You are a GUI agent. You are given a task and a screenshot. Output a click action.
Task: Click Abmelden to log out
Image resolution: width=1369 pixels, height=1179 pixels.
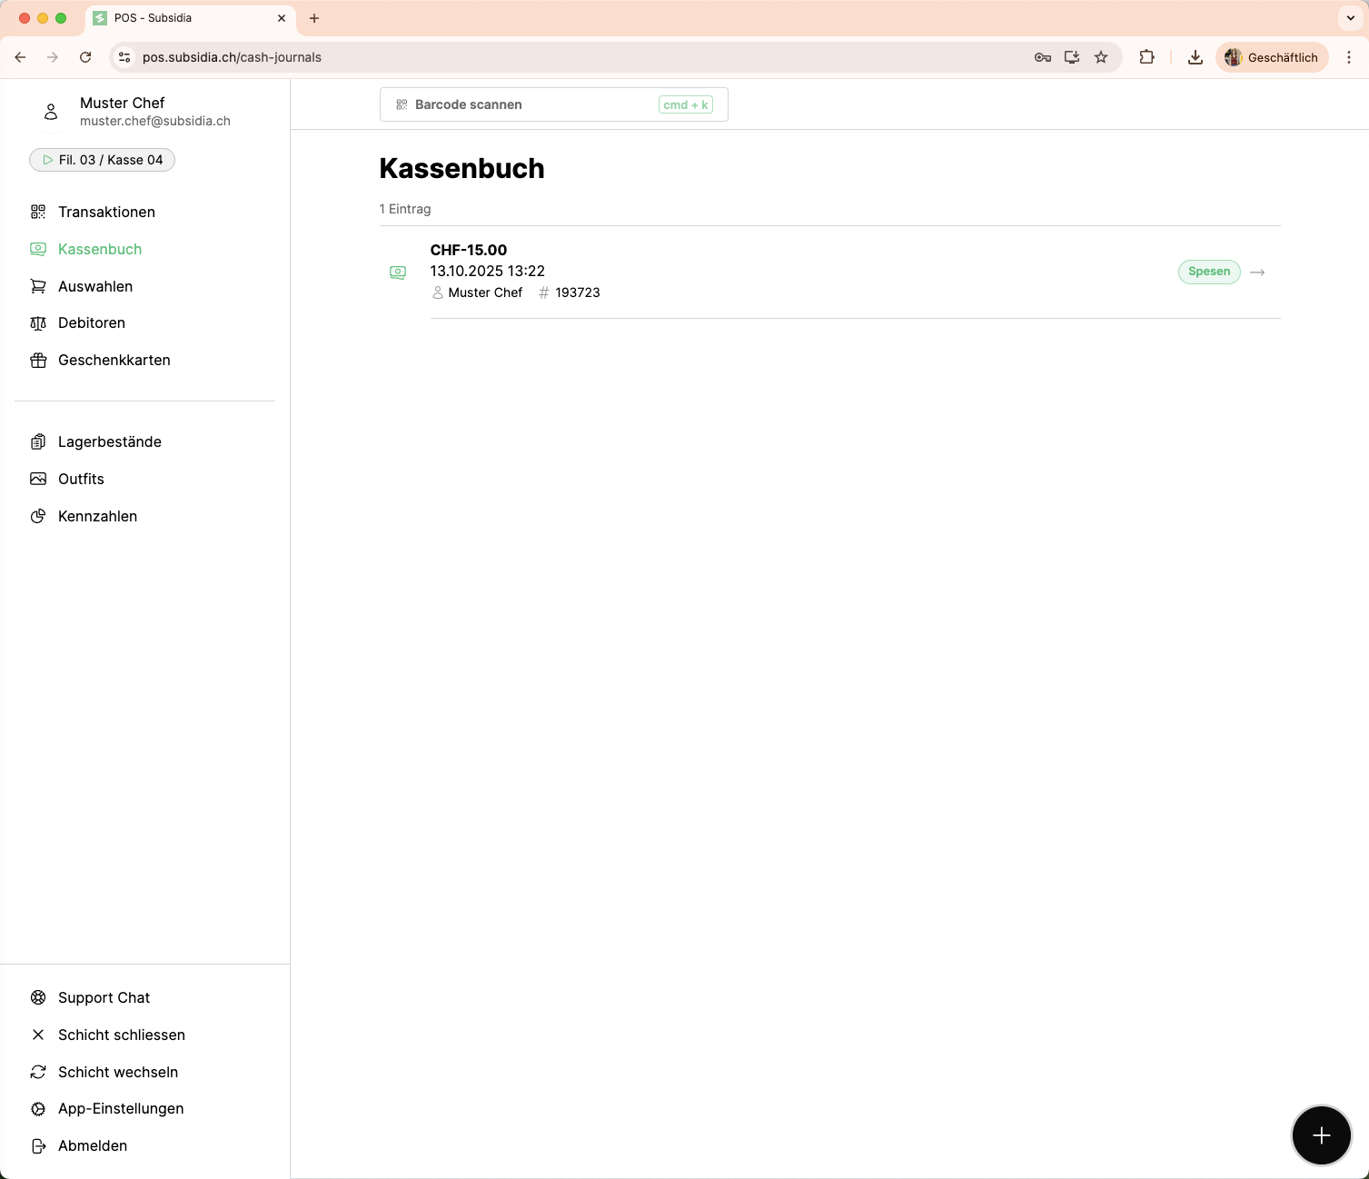(x=92, y=1145)
